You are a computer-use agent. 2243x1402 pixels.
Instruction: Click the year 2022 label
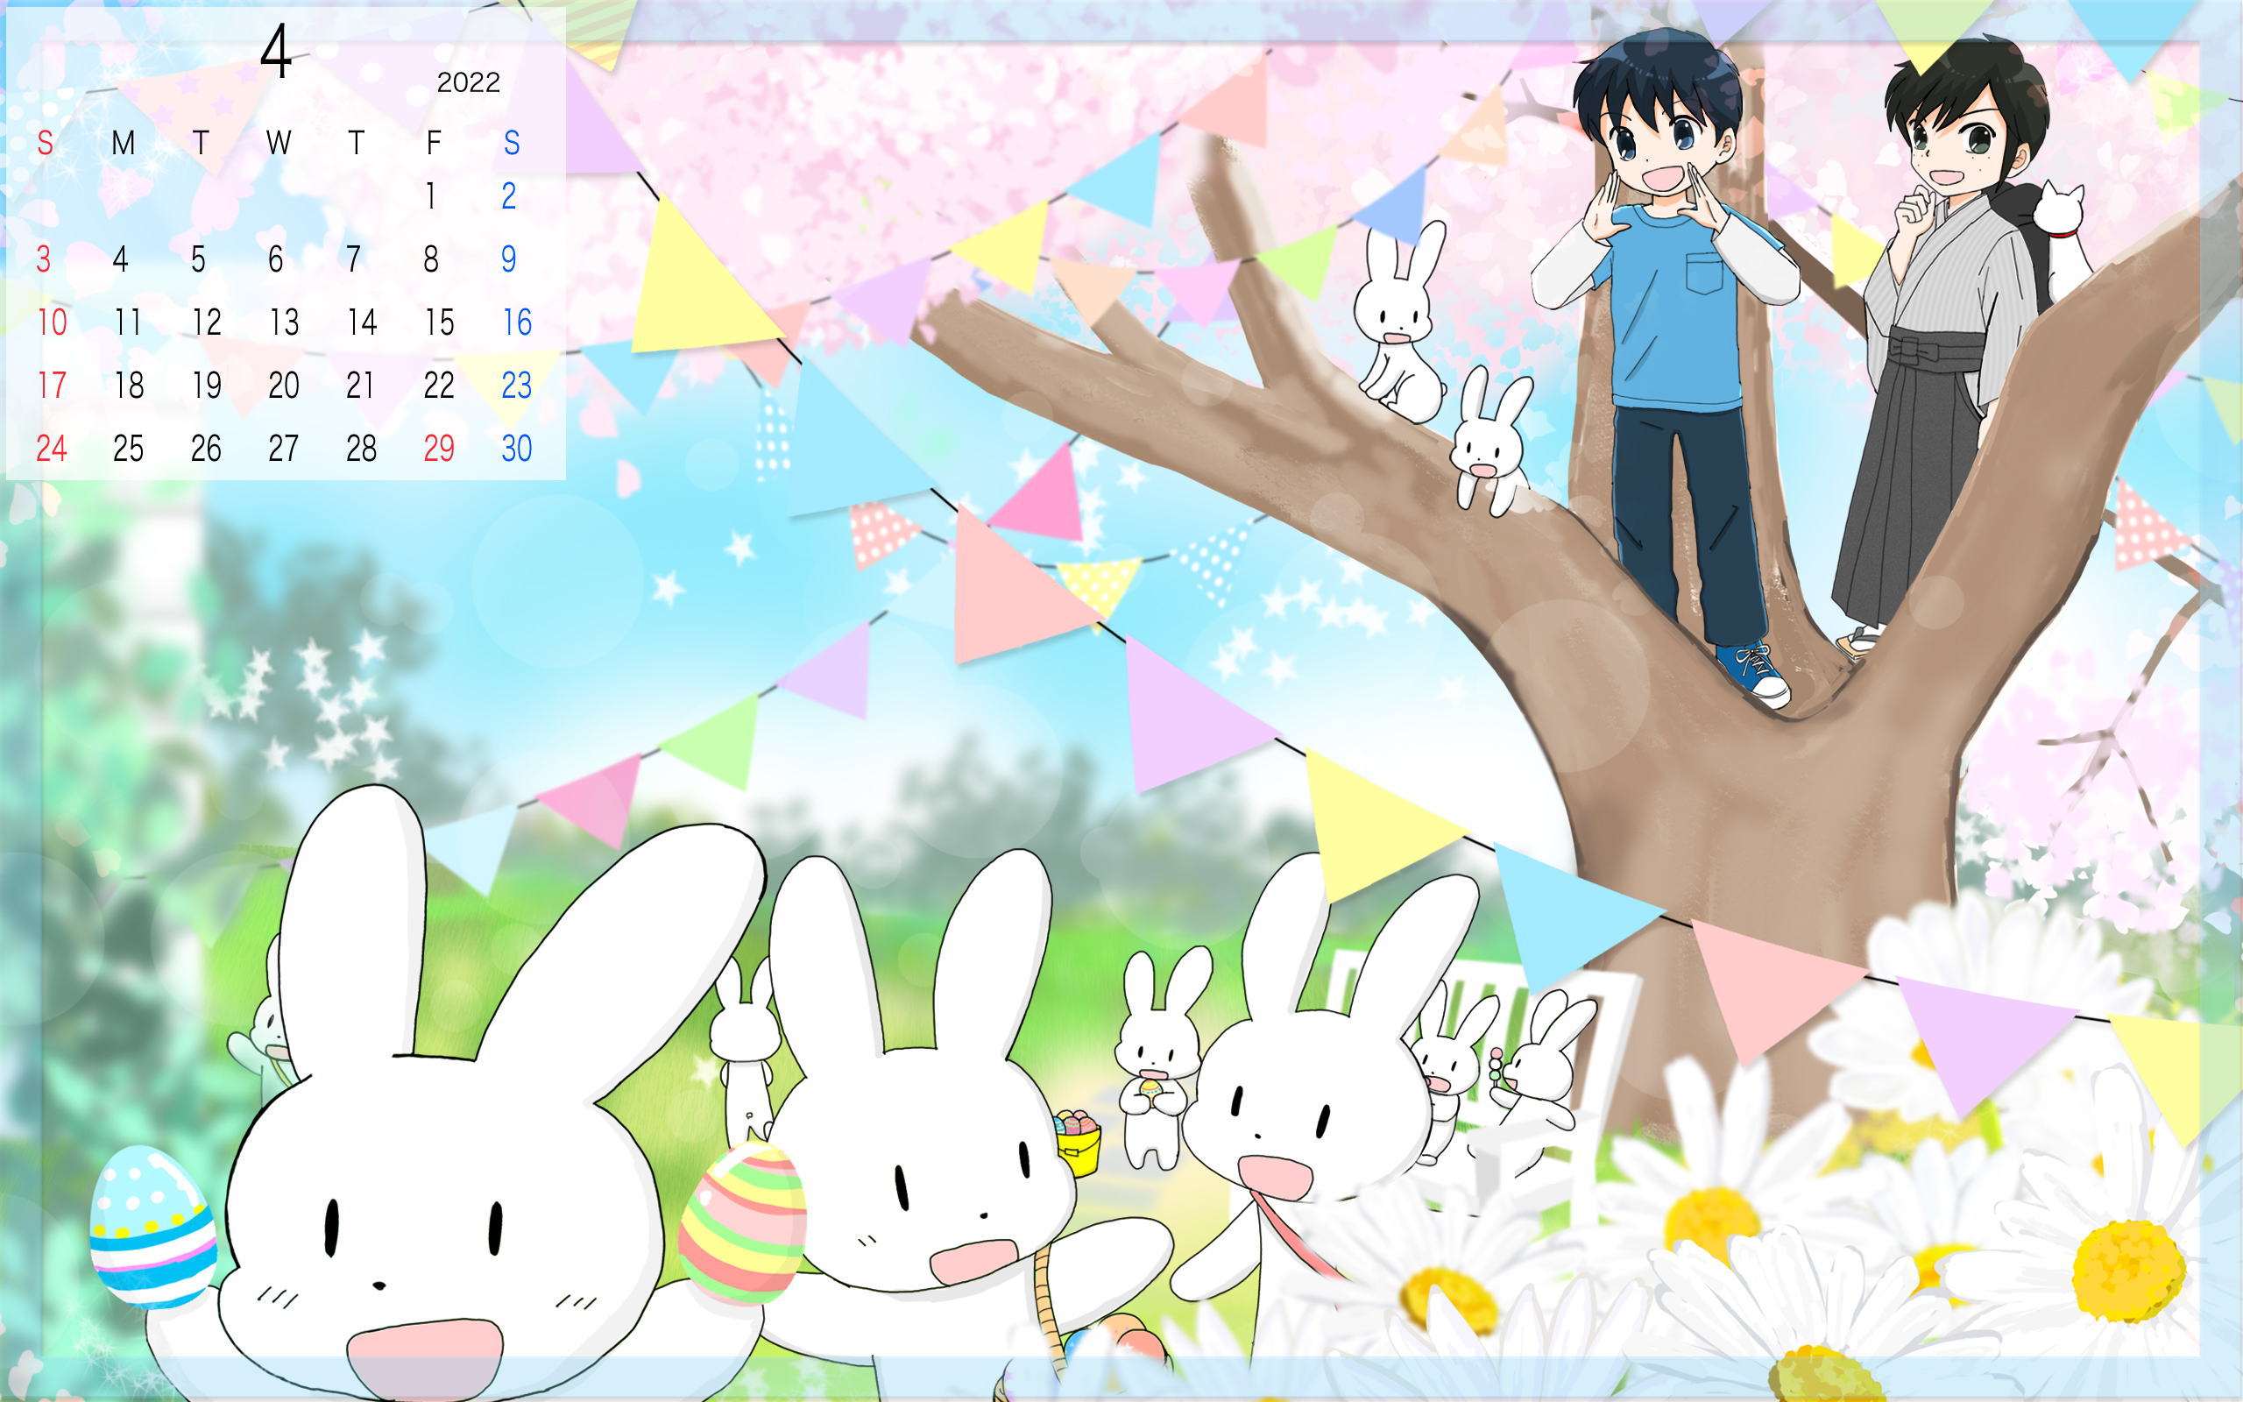point(468,82)
